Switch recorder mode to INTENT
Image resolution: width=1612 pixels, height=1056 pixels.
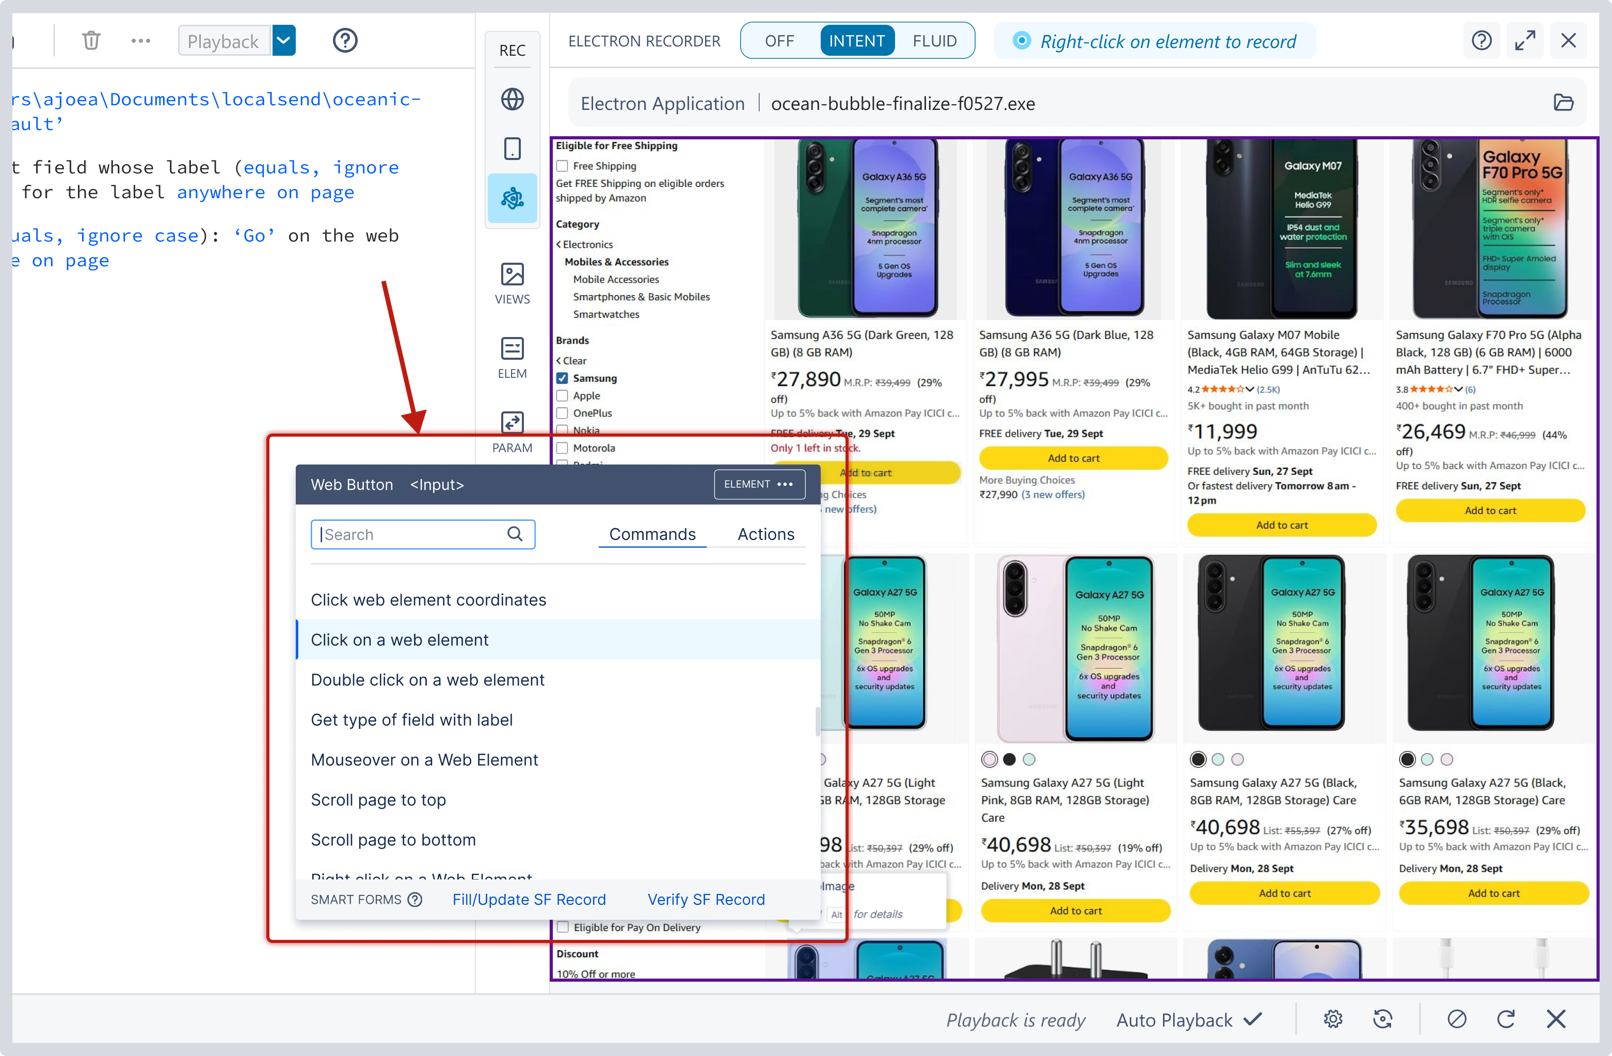coord(857,41)
